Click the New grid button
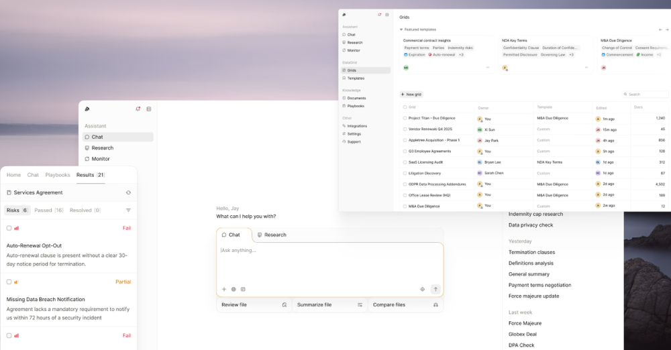The image size is (671, 350). 411,94
